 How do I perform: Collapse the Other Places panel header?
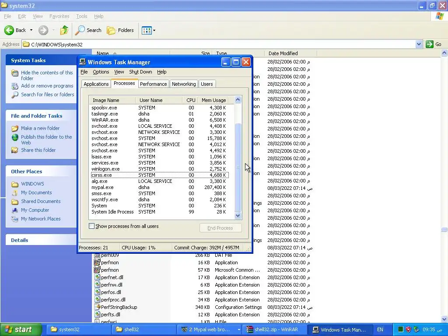tap(41, 171)
